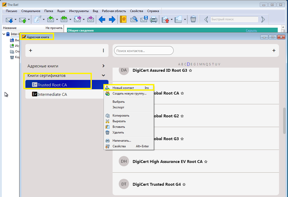Click previous result arrow beside quick search
Image resolution: width=288 pixels, height=197 pixels.
coord(206,19)
